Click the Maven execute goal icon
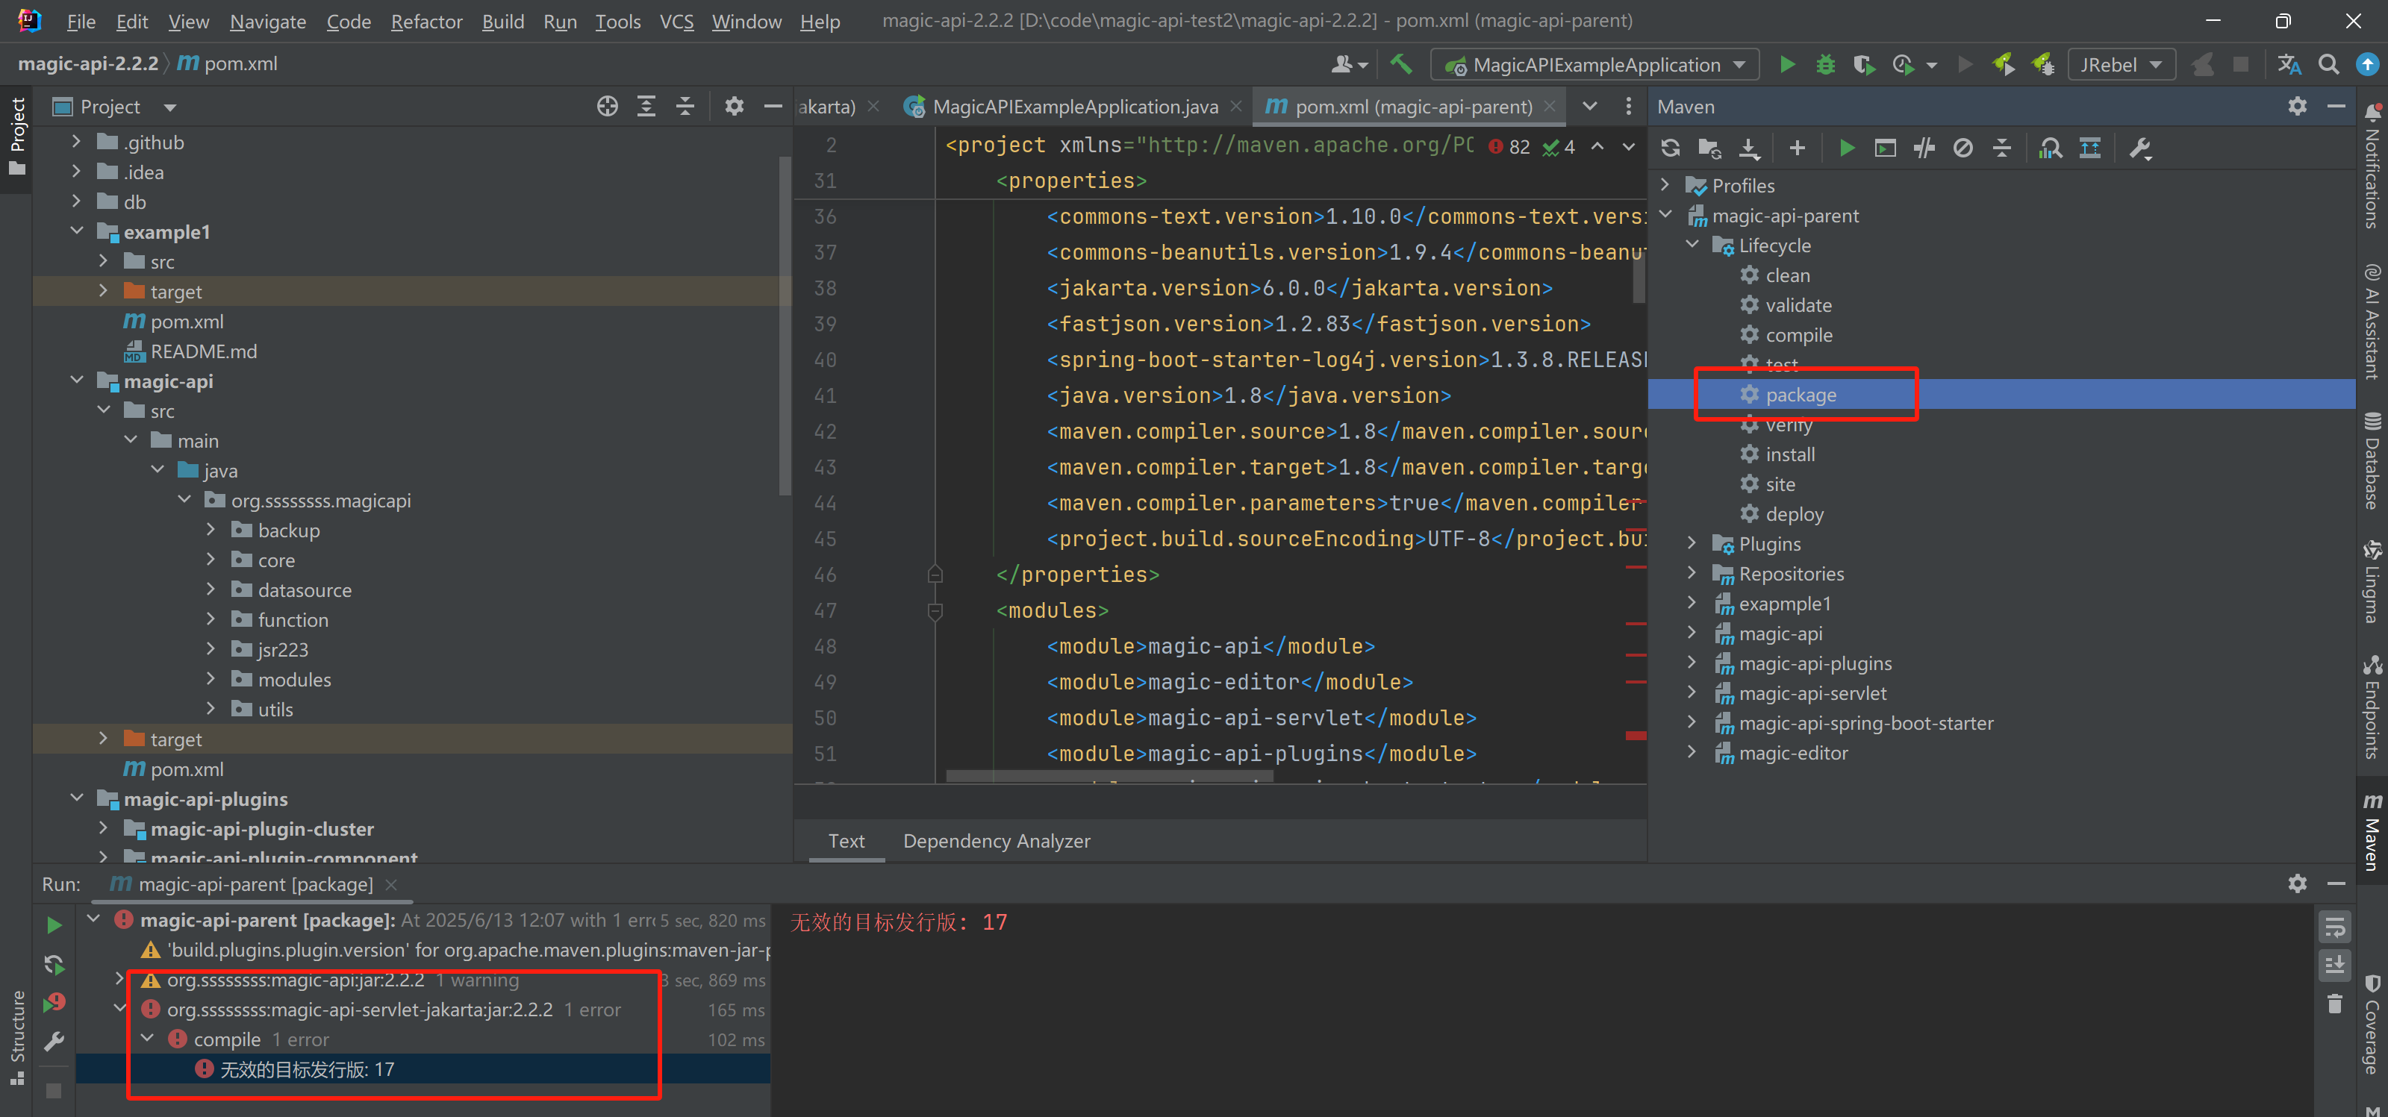The width and height of the screenshot is (2388, 1117). coord(1885,148)
